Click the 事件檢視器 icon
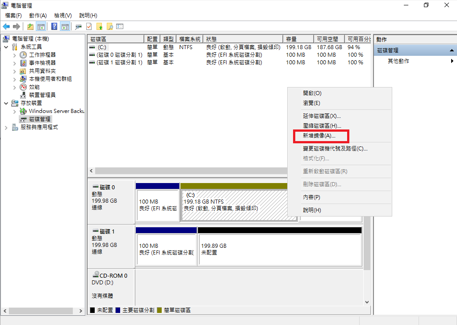 tap(23, 63)
